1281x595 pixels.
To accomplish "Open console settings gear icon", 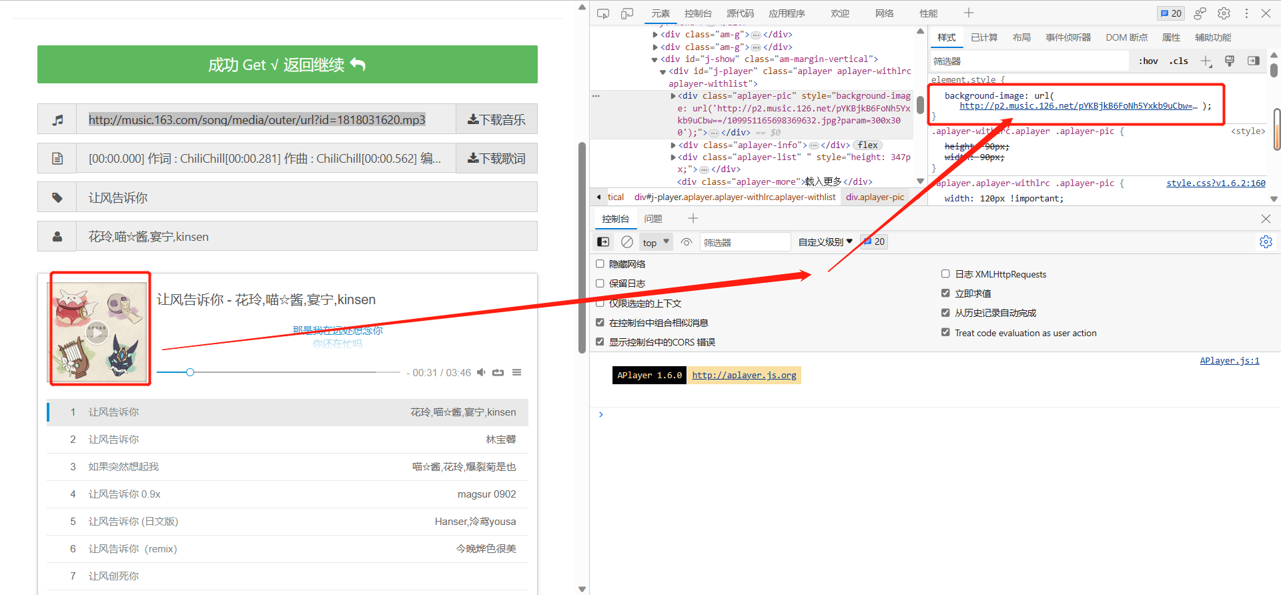I will [x=1266, y=242].
